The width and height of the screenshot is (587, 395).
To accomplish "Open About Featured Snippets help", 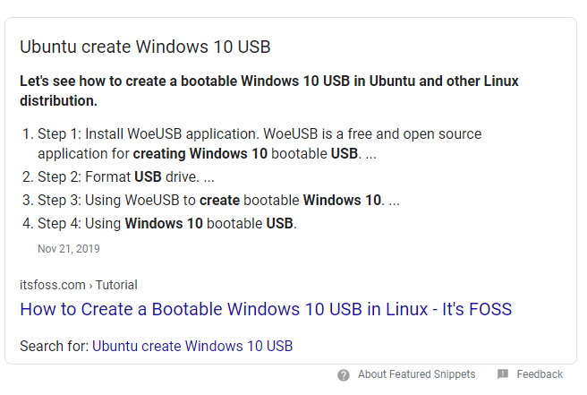I will pos(416,374).
